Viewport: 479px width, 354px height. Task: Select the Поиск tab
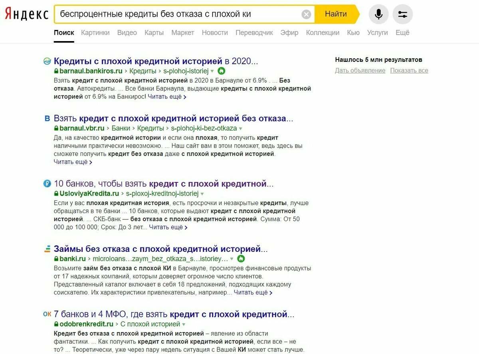coord(64,33)
